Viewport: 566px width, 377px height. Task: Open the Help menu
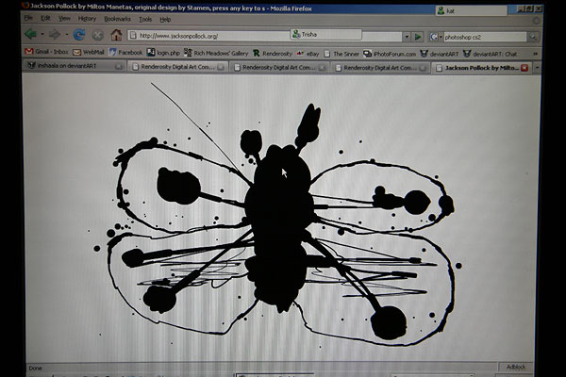tap(165, 20)
